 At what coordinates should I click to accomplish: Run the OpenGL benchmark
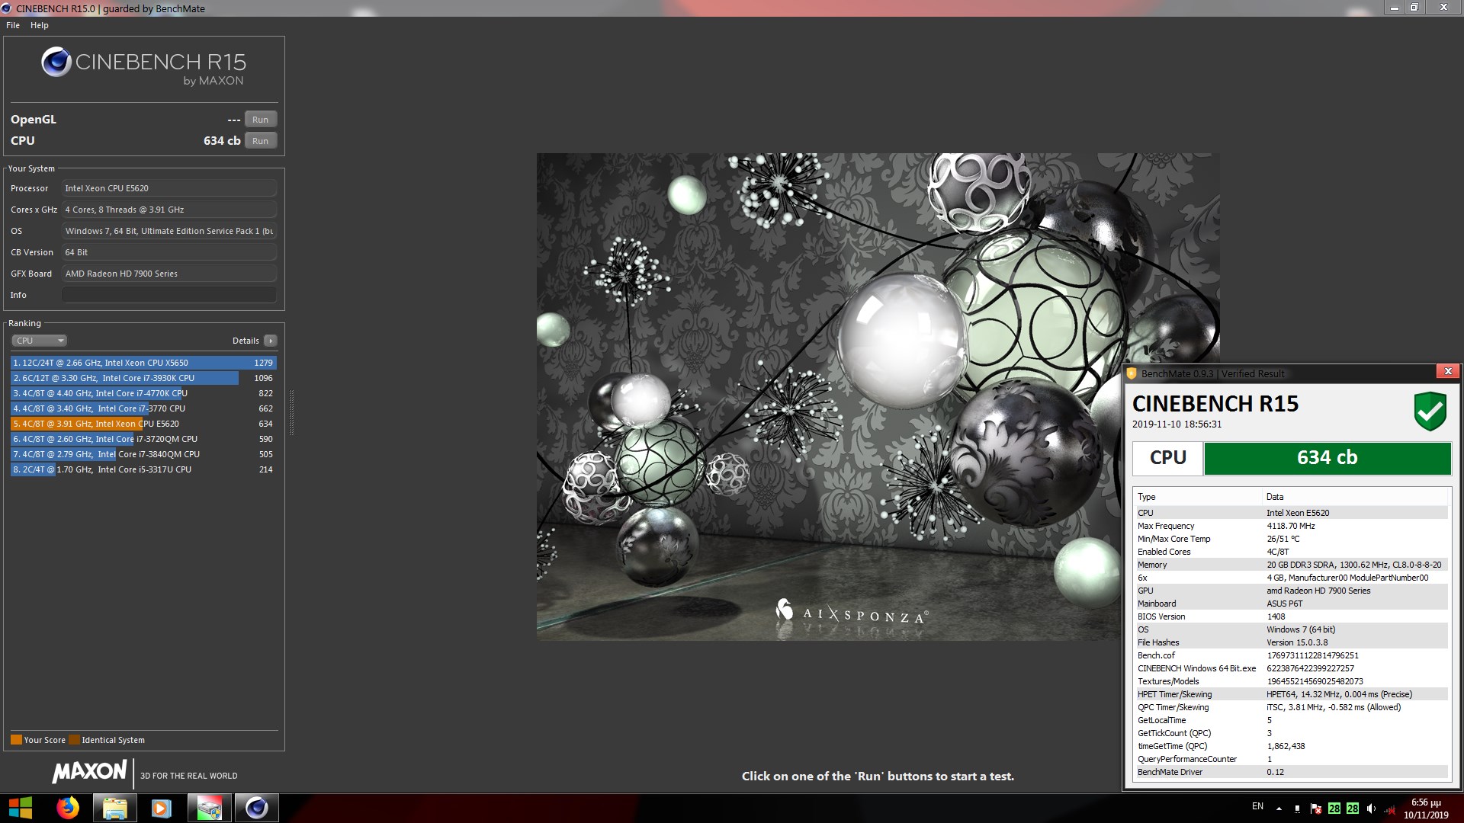click(261, 120)
